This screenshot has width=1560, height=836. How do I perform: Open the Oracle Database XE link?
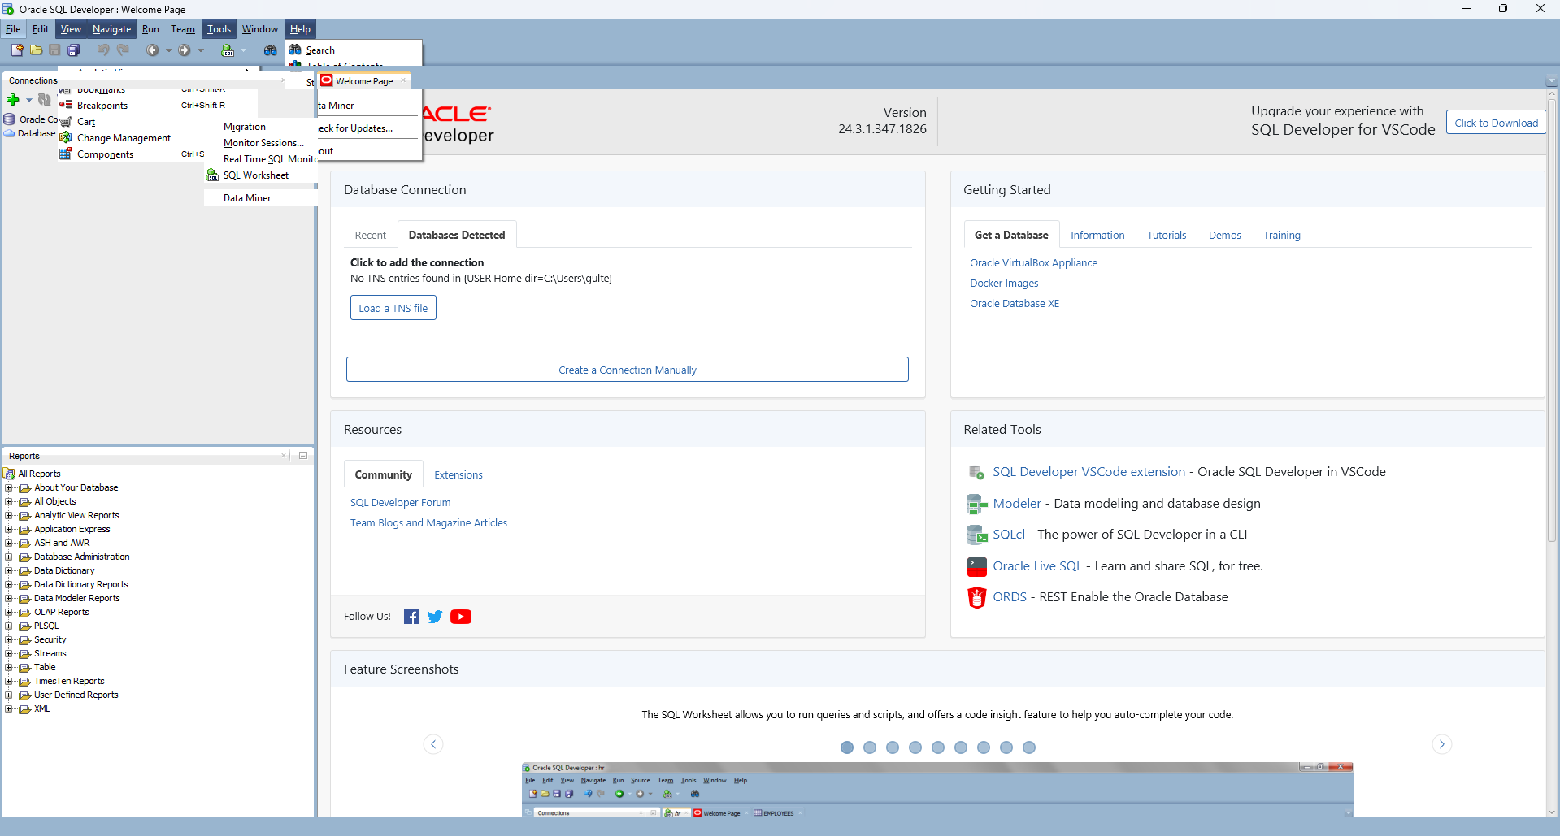pos(1015,304)
